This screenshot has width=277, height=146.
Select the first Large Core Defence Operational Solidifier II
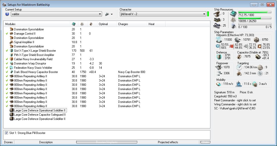[40, 110]
